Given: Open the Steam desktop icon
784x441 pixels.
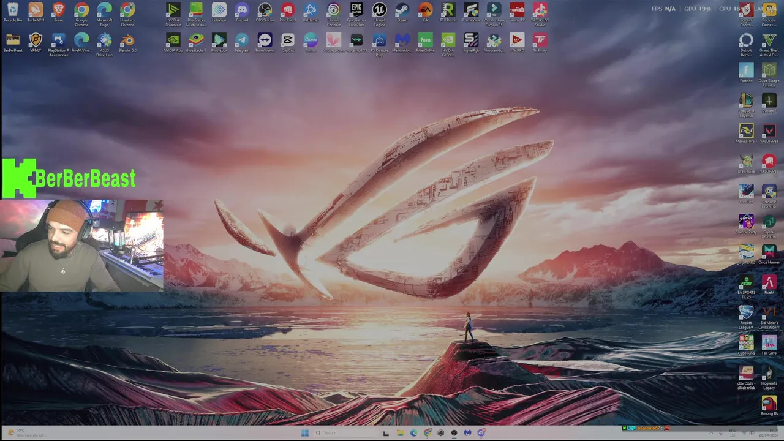Looking at the screenshot, I should [x=402, y=13].
